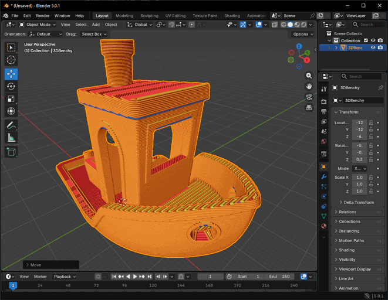Open the File menu
This screenshot has height=300, width=388.
pyautogui.click(x=15, y=16)
